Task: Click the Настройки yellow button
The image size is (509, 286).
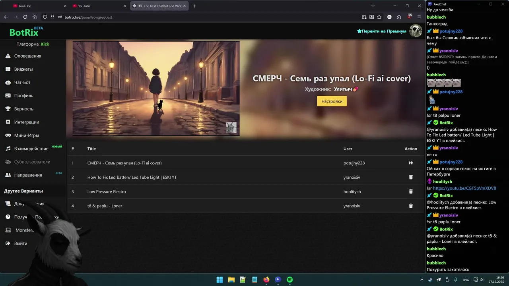Action: tap(332, 101)
